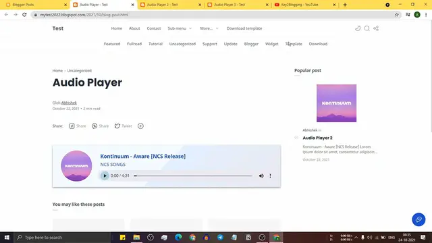The width and height of the screenshot is (432, 243).
Task: Go to Home menu item
Action: (x=117, y=28)
